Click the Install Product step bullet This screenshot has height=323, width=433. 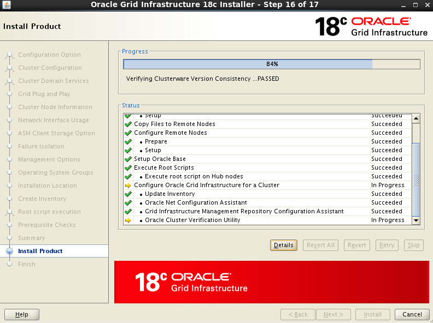click(10, 251)
